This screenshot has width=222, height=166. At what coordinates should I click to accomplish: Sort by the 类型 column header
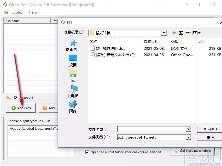tap(183, 41)
